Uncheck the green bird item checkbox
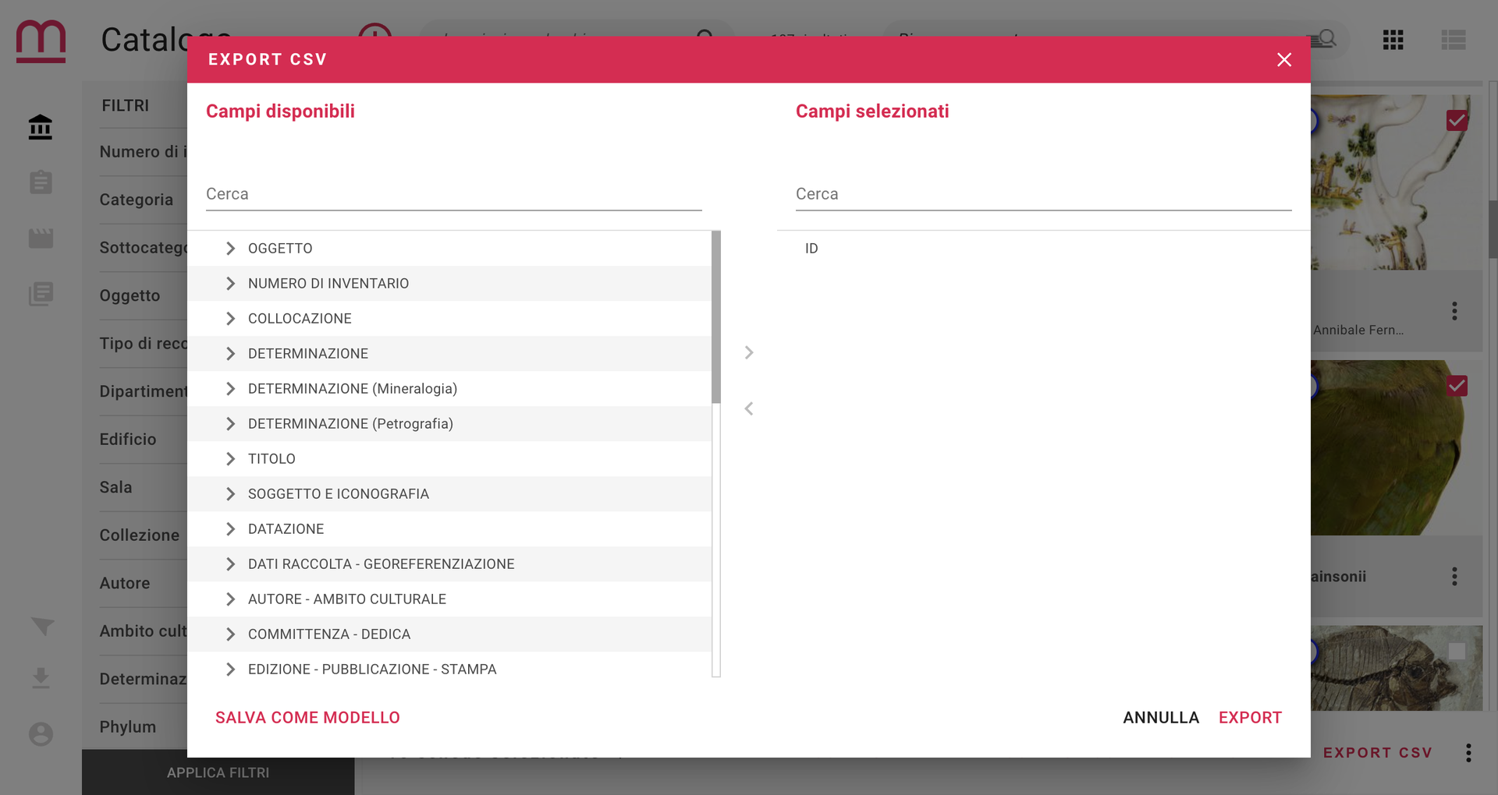 click(x=1457, y=386)
